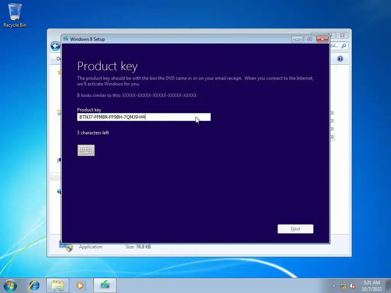Open the on-screen keyboard icon
Screen dimensions: 391x293
pyautogui.click(x=86, y=150)
